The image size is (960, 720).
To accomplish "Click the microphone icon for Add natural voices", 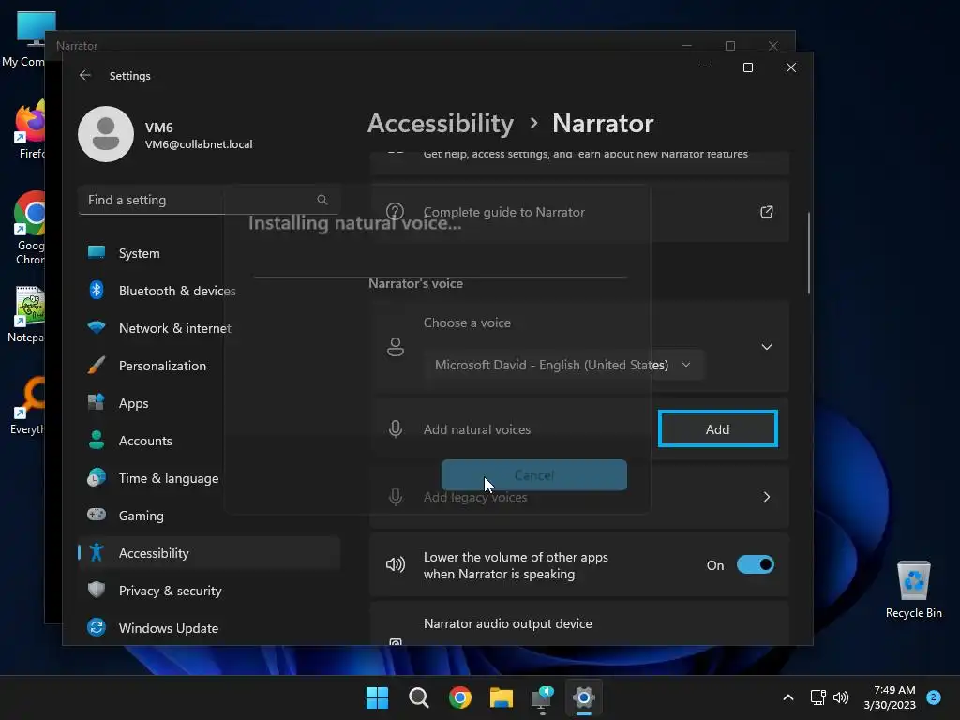I will click(x=396, y=428).
